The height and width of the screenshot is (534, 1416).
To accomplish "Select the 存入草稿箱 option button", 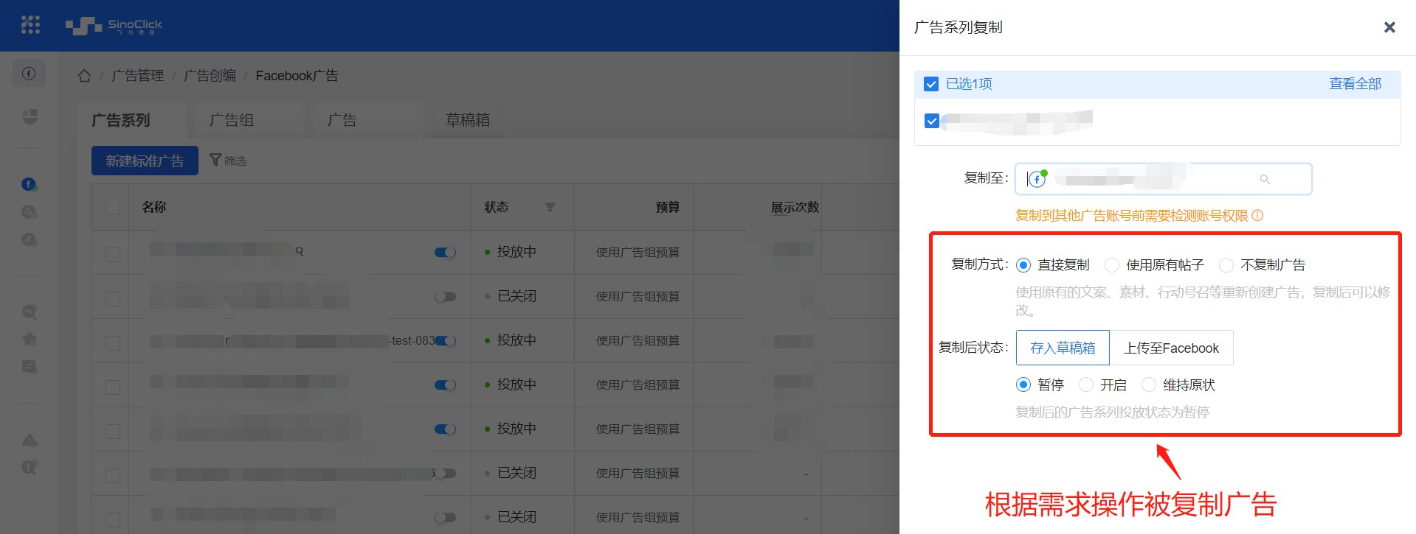I will tap(1063, 348).
